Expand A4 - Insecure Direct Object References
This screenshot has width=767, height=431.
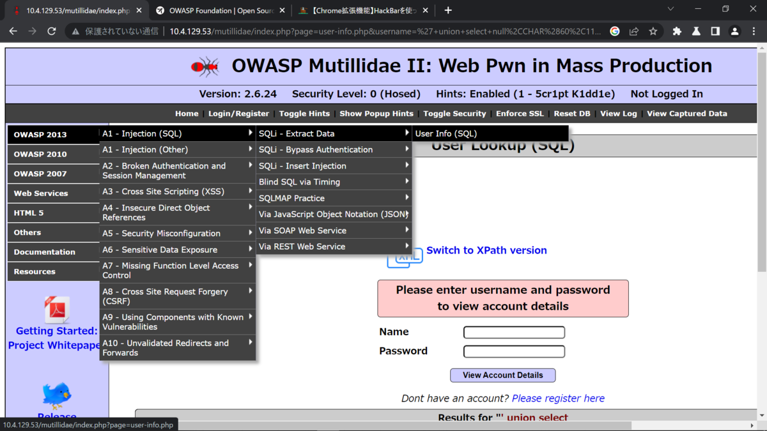pos(178,213)
